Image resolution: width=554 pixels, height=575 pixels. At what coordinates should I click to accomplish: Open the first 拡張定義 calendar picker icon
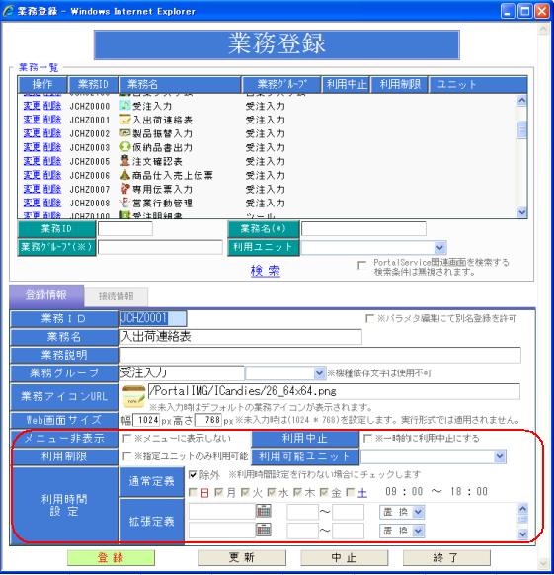click(x=264, y=511)
